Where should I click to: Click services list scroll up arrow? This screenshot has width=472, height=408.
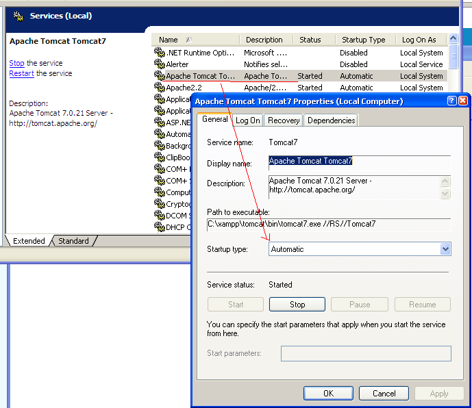(454, 38)
